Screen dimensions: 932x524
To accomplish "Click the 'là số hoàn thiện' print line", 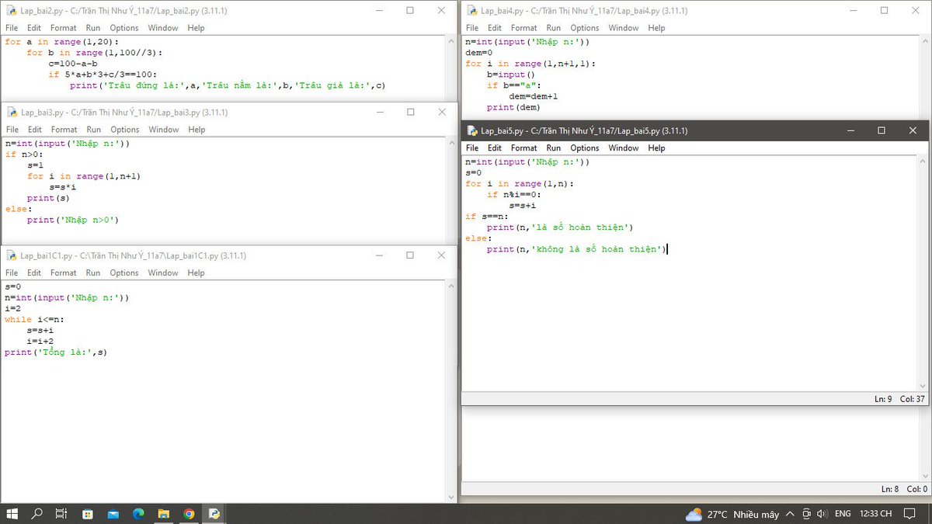I will click(x=560, y=227).
